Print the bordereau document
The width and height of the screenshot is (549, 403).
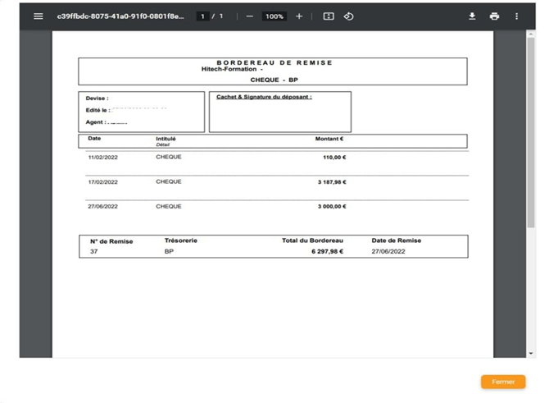494,16
